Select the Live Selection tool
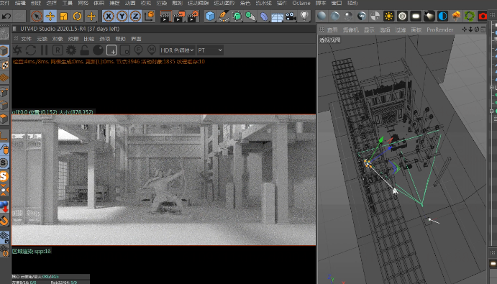The height and width of the screenshot is (284, 497). click(37, 16)
